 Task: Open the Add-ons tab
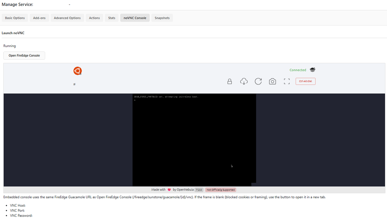(39, 18)
